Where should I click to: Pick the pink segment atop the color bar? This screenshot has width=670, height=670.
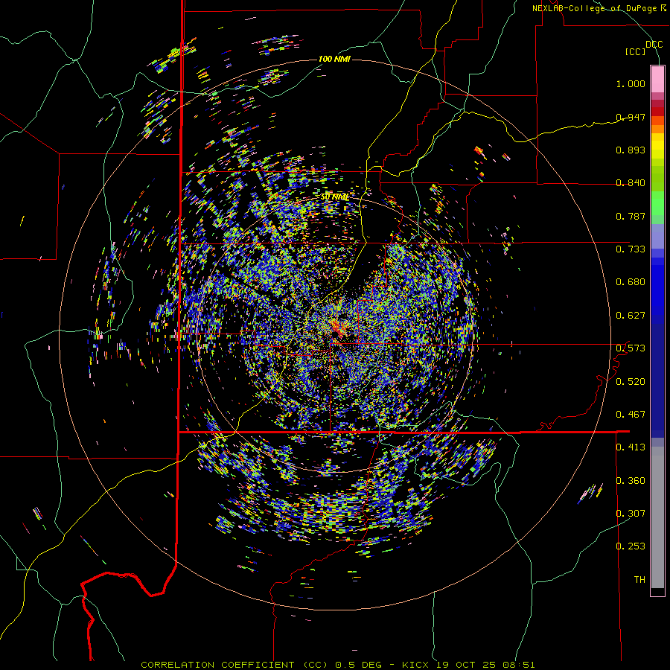(657, 79)
